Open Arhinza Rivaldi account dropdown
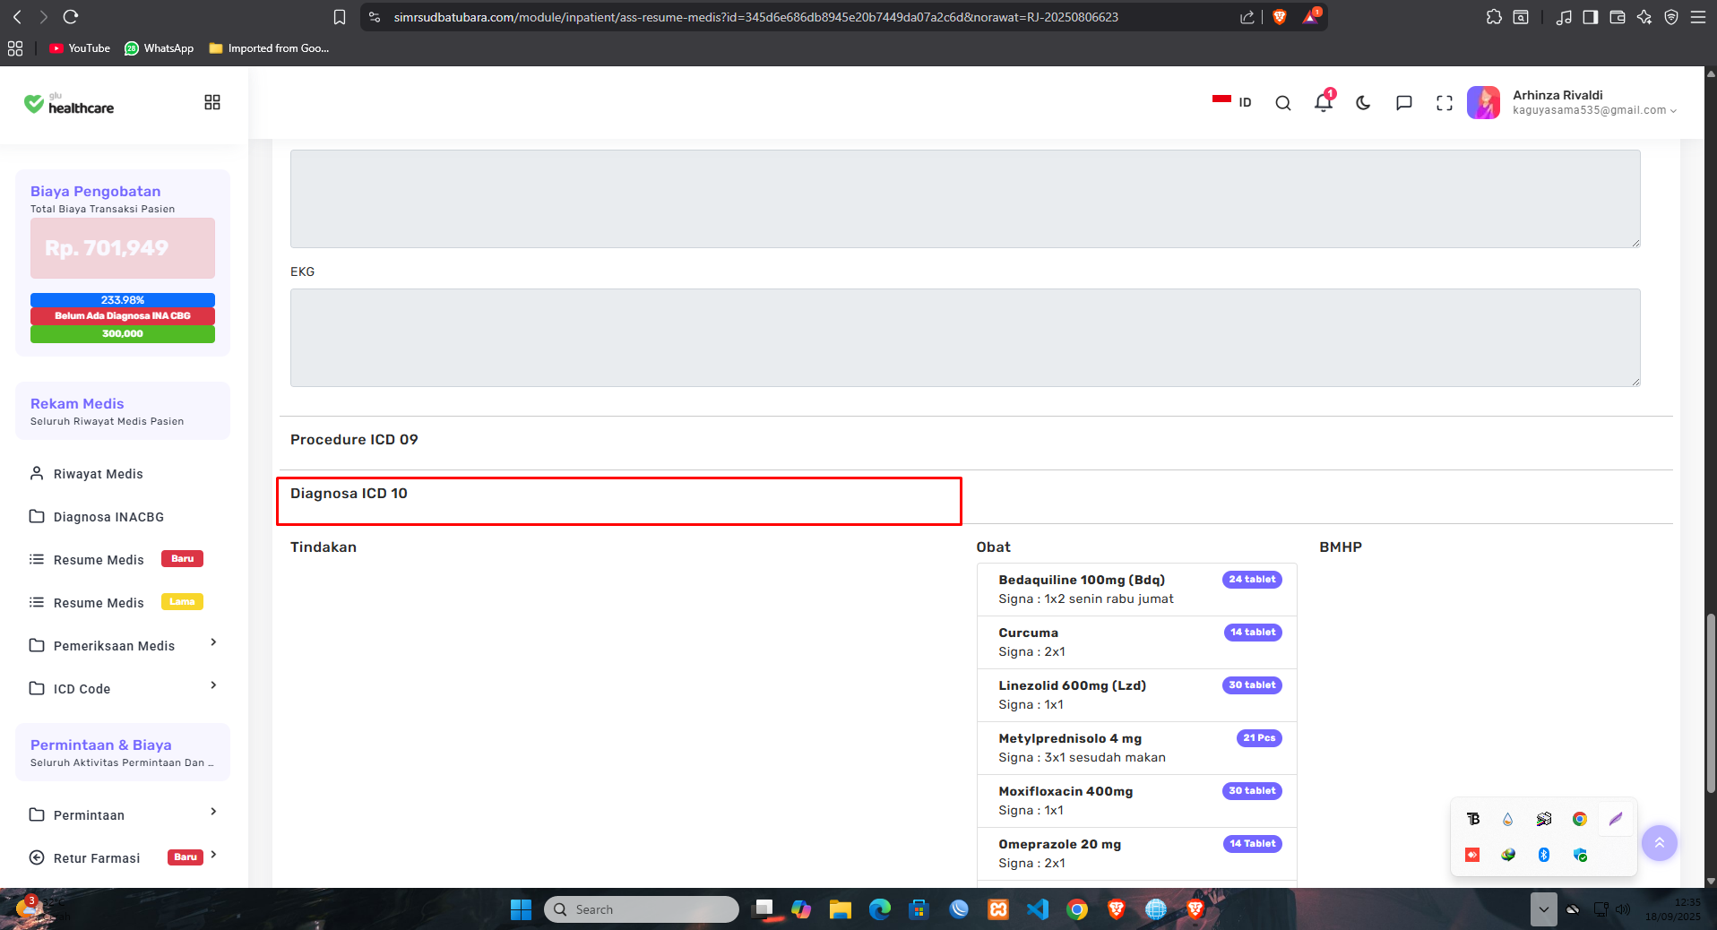 (1594, 102)
